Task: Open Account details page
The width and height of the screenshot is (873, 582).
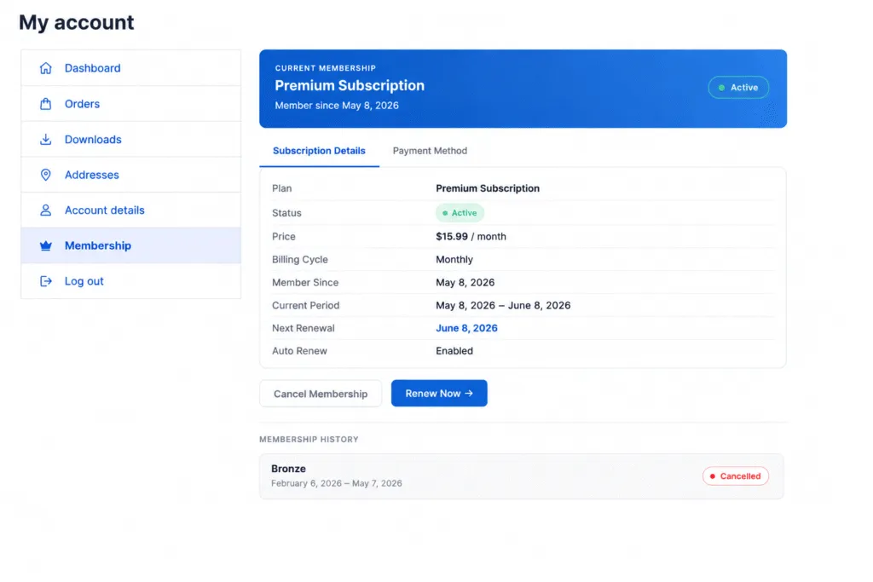Action: (130, 210)
